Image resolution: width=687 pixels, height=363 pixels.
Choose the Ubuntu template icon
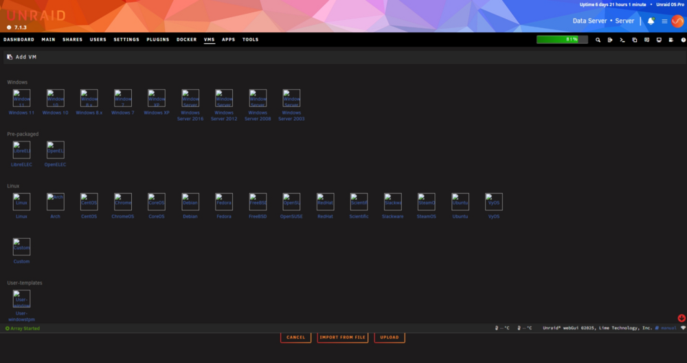coord(460,202)
